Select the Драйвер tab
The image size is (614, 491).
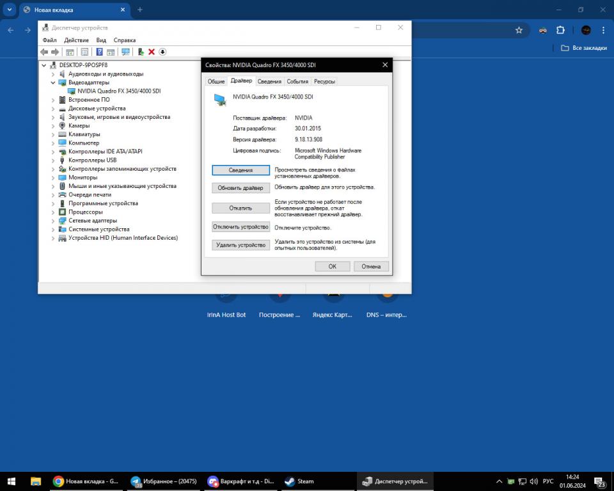point(241,81)
